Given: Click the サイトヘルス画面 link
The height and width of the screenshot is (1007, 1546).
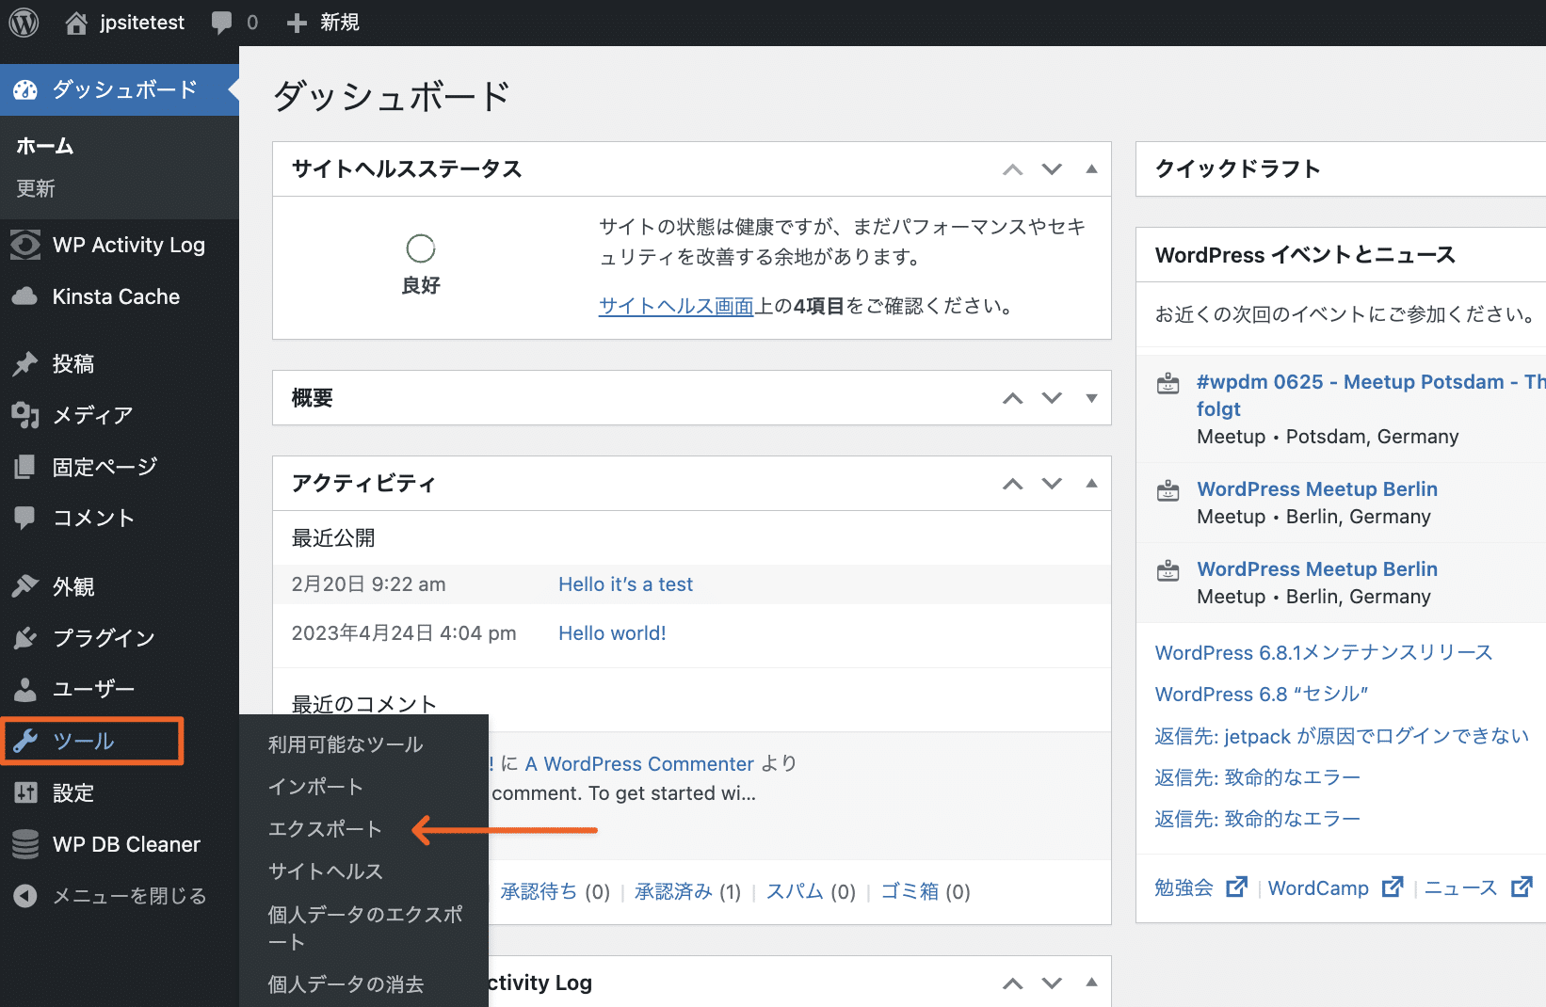Looking at the screenshot, I should 676,306.
